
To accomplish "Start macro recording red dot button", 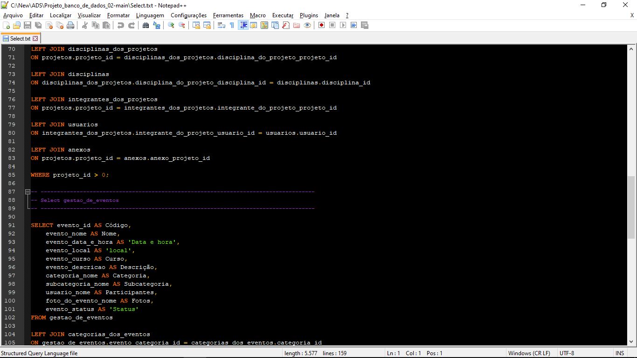I will 321,25.
